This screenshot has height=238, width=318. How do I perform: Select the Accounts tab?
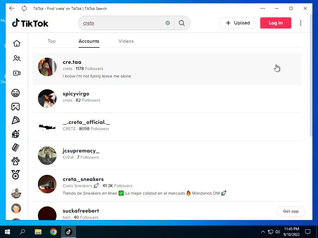tap(89, 41)
